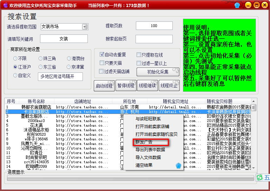Viewport: 270px width, 191px height.
Task: Choose 导入文件数据 from context menu
Action: coord(148,157)
